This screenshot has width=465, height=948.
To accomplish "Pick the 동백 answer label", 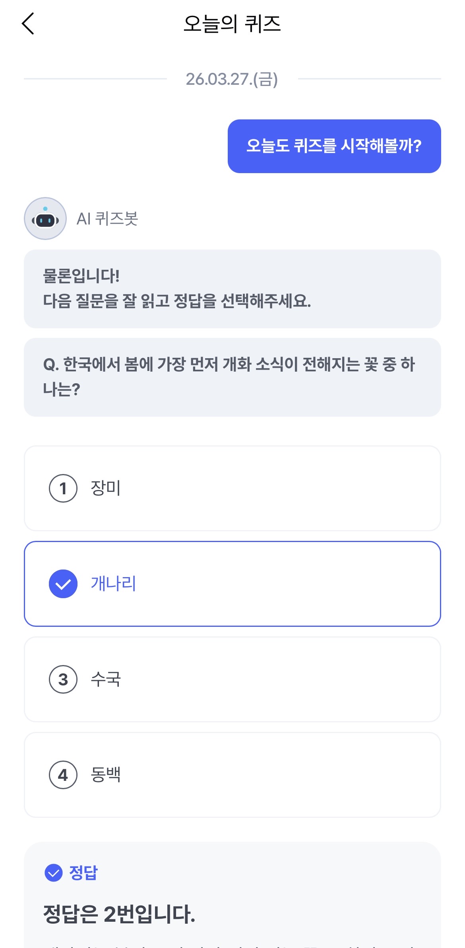I will [x=106, y=775].
